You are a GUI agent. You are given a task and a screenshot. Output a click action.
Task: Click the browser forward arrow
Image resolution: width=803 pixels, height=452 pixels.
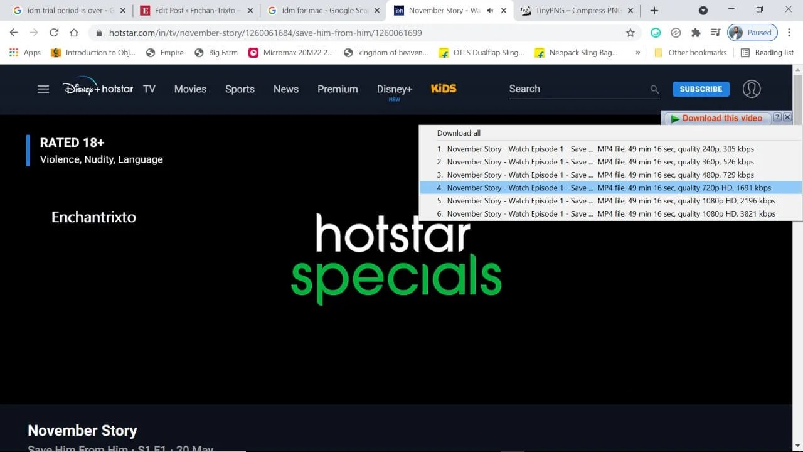click(x=34, y=33)
